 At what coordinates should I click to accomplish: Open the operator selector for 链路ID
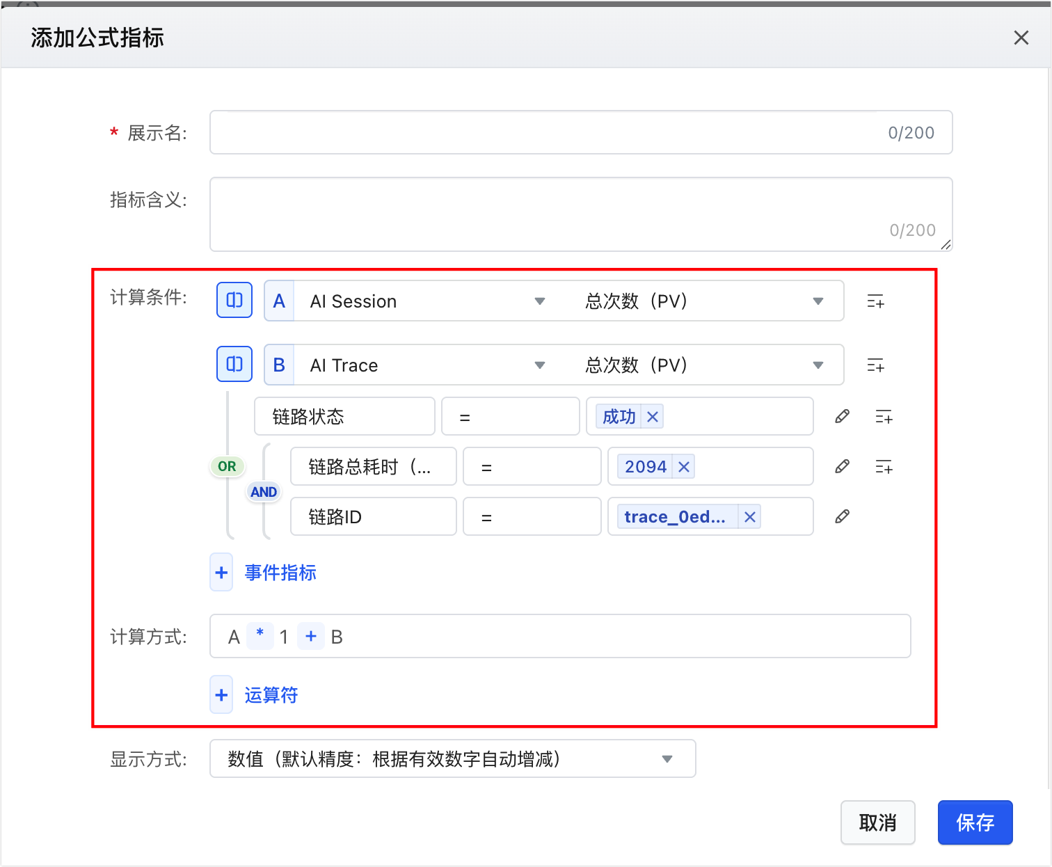coord(532,517)
